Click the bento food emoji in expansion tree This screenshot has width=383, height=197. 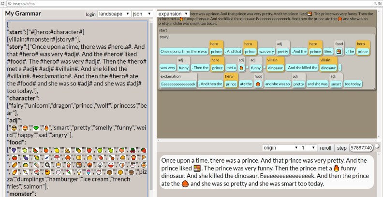coord(339,52)
